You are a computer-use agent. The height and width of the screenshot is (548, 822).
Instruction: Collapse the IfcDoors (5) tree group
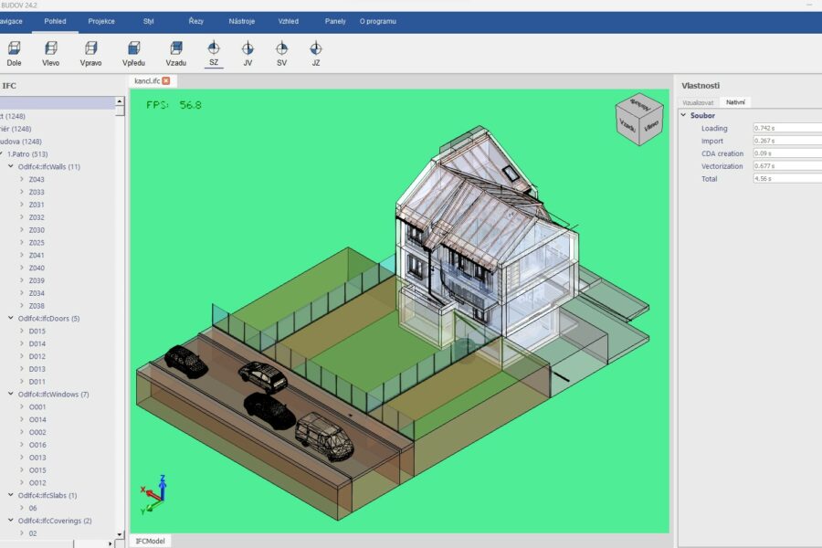tap(10, 319)
